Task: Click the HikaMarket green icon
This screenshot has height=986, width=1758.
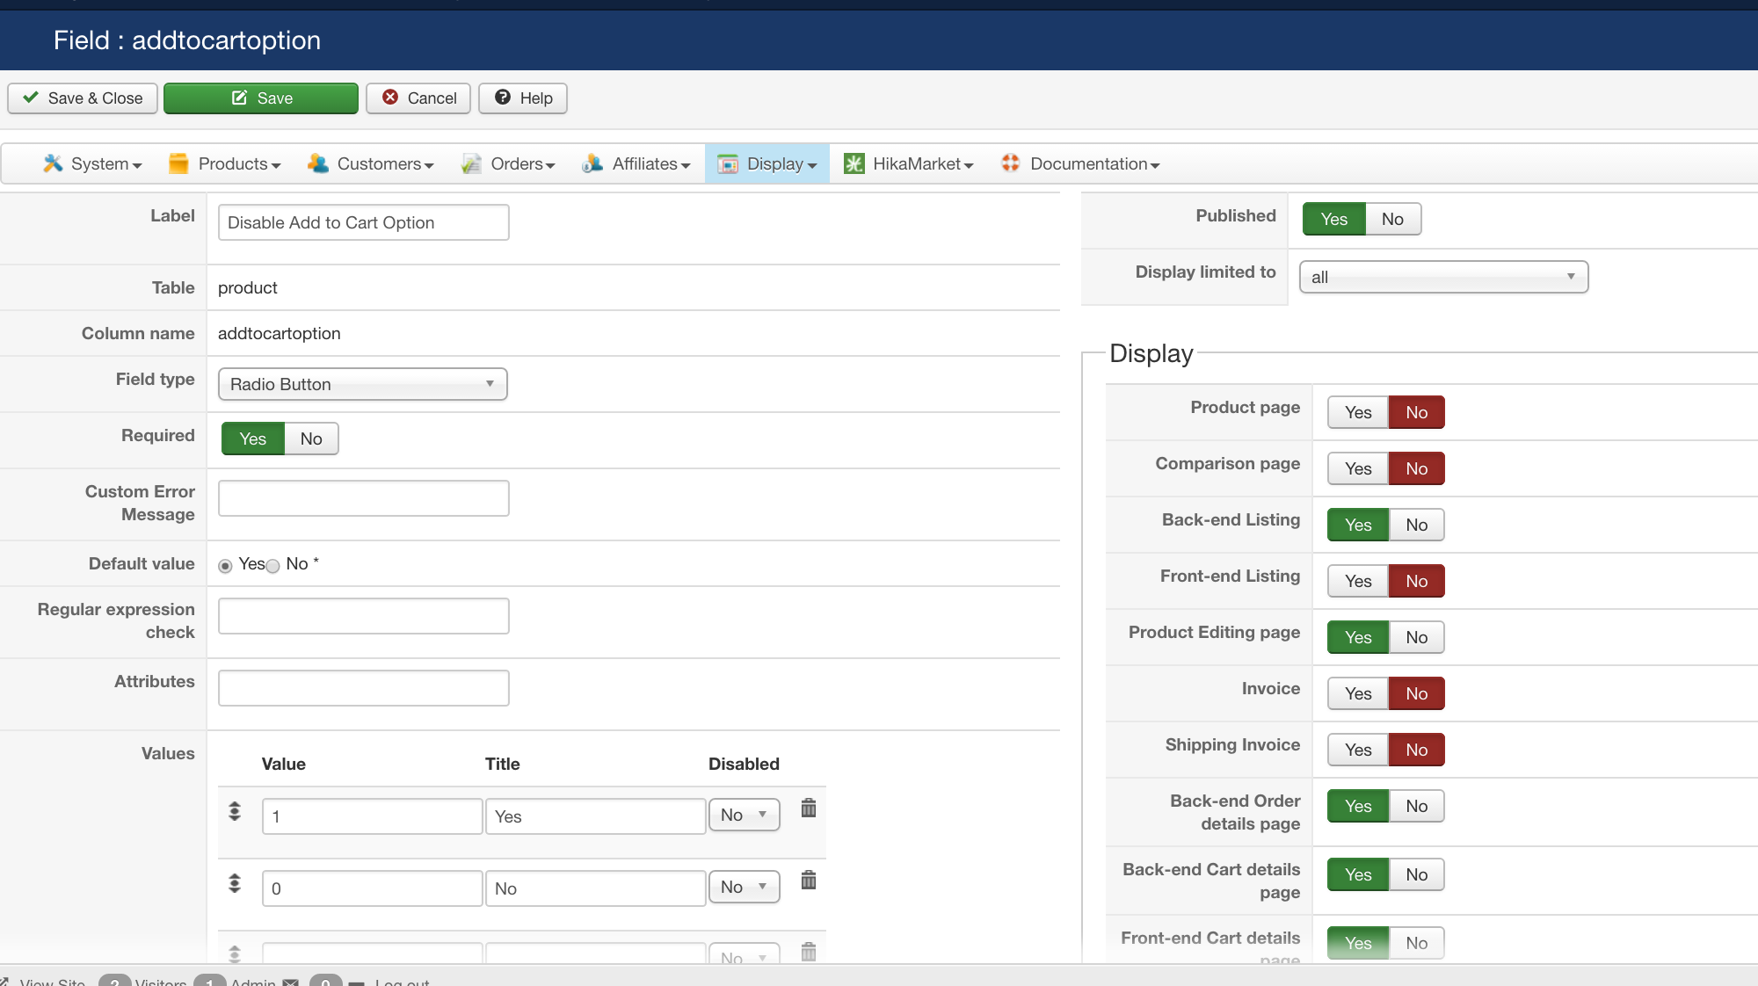Action: 854,163
